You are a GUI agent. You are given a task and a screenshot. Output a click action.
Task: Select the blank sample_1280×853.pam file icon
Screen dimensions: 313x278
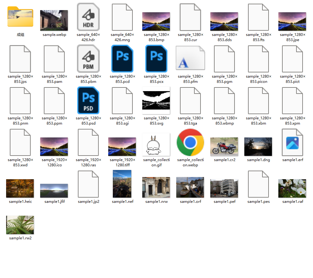[x=54, y=59]
